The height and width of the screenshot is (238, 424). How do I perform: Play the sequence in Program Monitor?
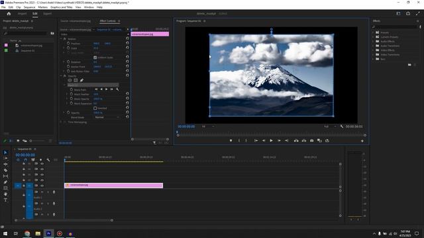point(271,141)
